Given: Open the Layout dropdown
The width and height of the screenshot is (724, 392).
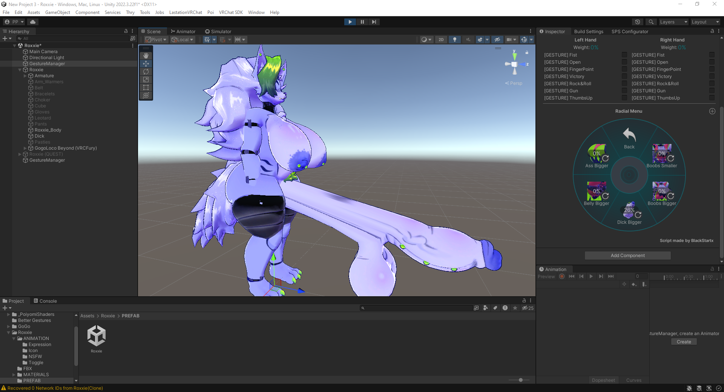Looking at the screenshot, I should [705, 22].
